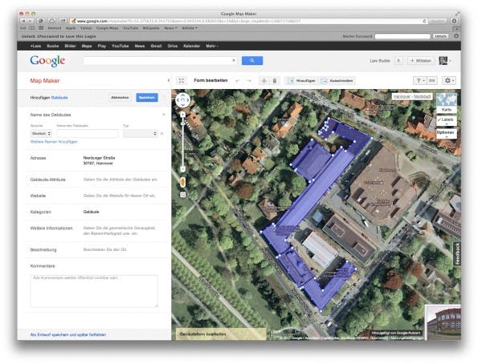Click the map pan direction control
Image resolution: width=478 pixels, height=364 pixels.
pos(182,100)
